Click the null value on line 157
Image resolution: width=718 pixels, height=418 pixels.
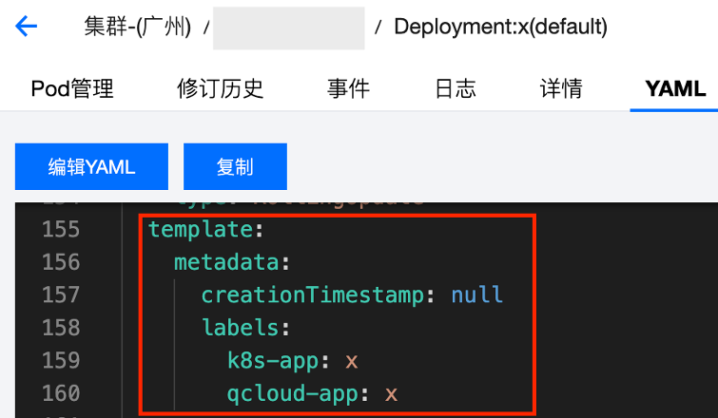click(x=476, y=294)
